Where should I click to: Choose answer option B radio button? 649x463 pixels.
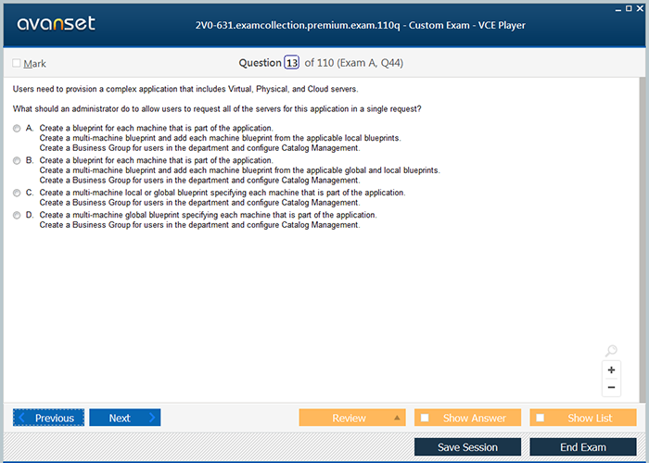(17, 160)
